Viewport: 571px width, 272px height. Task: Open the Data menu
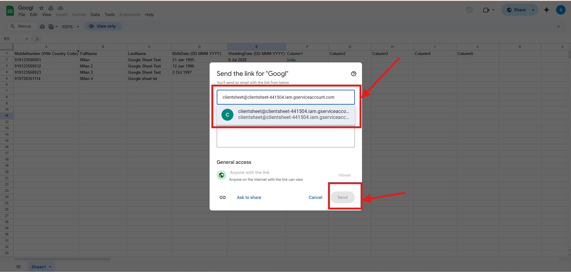coord(95,15)
